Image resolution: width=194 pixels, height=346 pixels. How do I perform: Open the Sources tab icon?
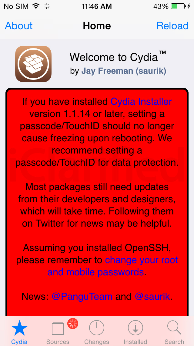58,328
